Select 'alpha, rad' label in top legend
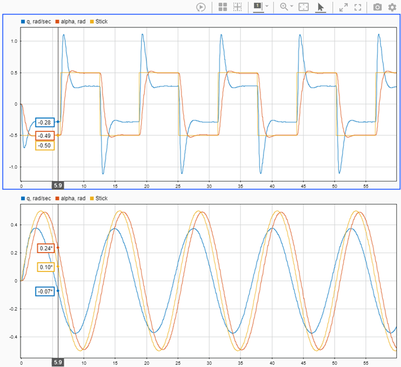 [73, 22]
